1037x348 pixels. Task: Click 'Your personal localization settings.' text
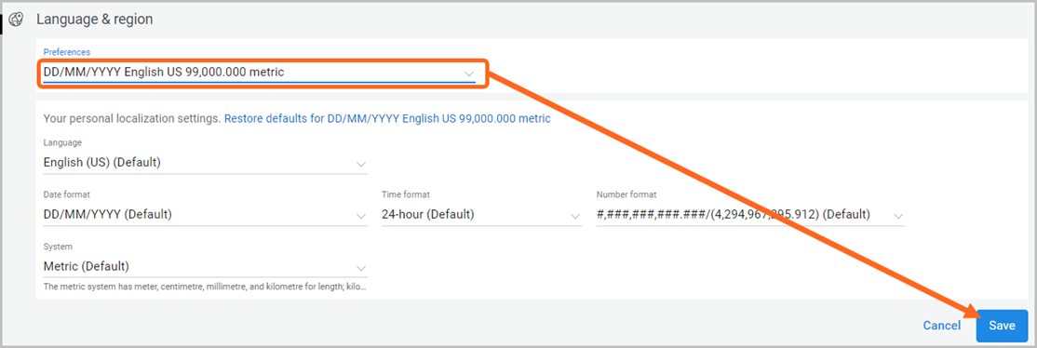pyautogui.click(x=131, y=119)
